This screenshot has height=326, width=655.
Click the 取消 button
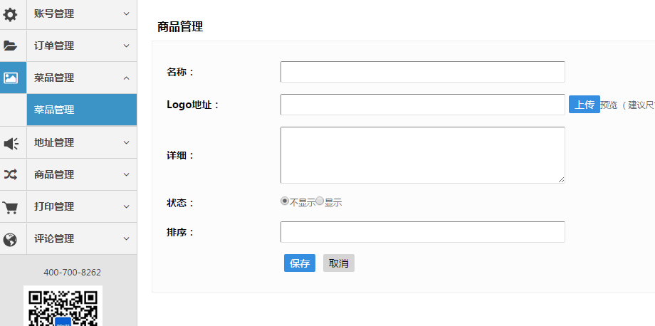[x=339, y=263]
